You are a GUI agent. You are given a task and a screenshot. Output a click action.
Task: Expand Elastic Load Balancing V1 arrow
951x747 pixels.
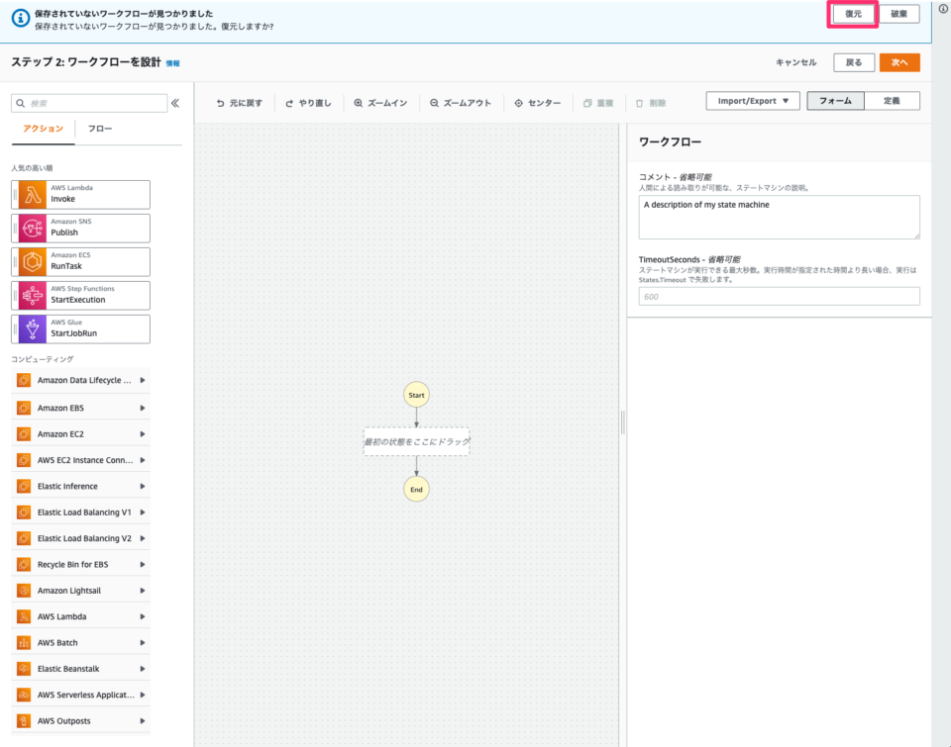143,512
